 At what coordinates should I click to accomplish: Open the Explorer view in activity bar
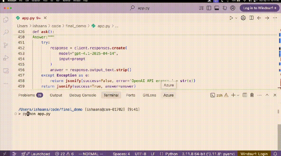pyautogui.click(x=6, y=20)
